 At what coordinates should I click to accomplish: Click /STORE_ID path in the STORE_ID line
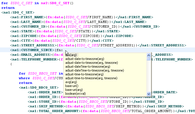point(116,102)
